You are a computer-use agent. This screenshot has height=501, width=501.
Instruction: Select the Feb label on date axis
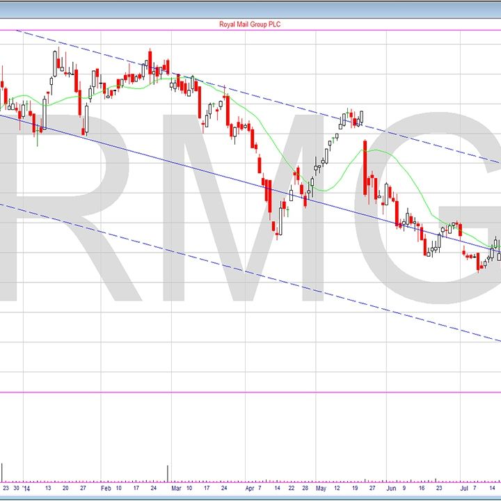pyautogui.click(x=106, y=488)
